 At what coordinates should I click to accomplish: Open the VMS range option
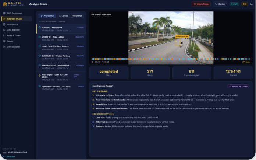pyautogui.click(x=77, y=16)
